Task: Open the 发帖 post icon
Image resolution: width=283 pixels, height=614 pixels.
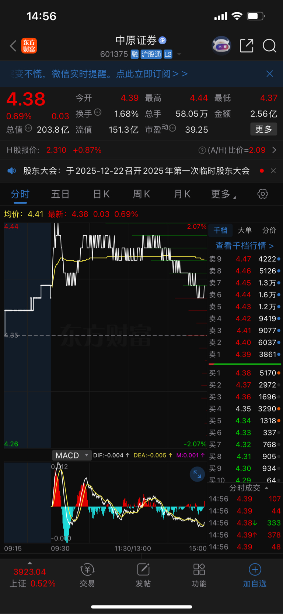Action: pos(143,575)
